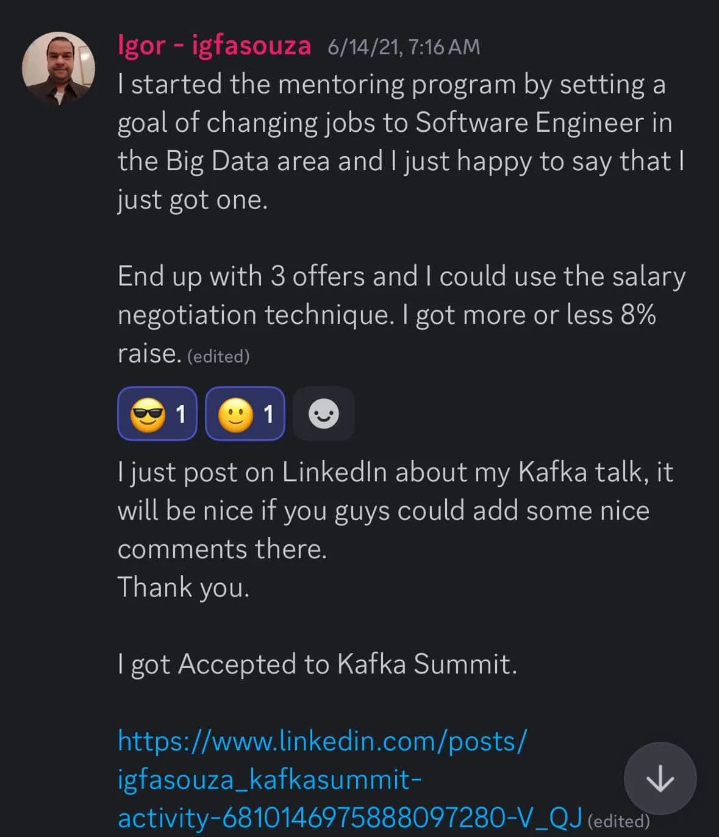The height and width of the screenshot is (837, 719).
Task: Toggle the sunglasses emoji reaction
Action: click(x=157, y=414)
